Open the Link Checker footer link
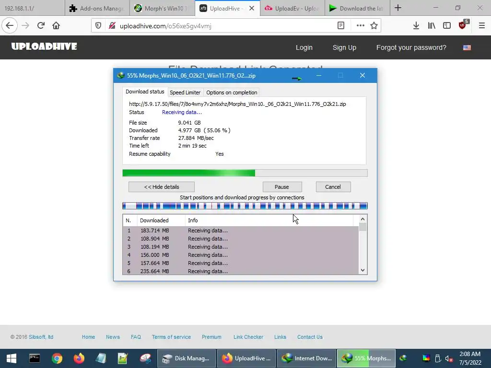This screenshot has width=491, height=368. (248, 337)
